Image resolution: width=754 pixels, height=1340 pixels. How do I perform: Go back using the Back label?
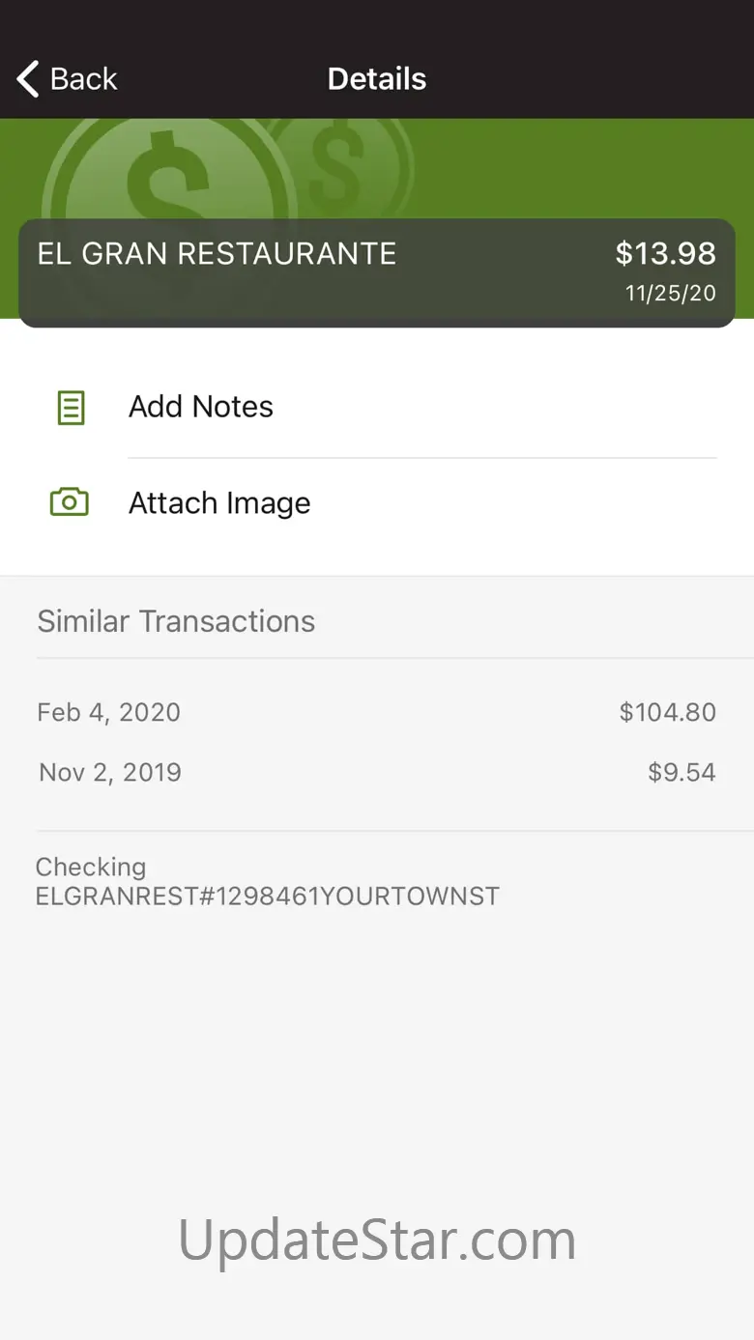pyautogui.click(x=83, y=79)
